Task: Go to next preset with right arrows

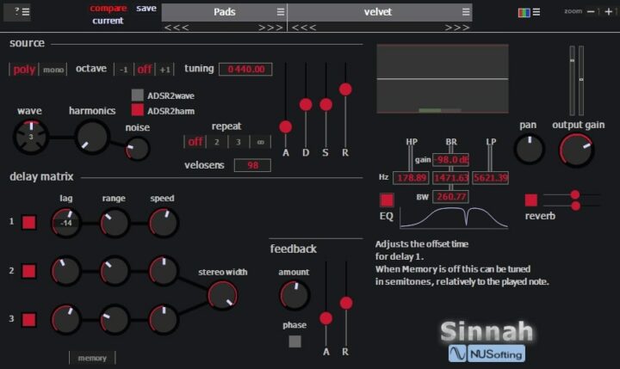Action: coord(459,28)
